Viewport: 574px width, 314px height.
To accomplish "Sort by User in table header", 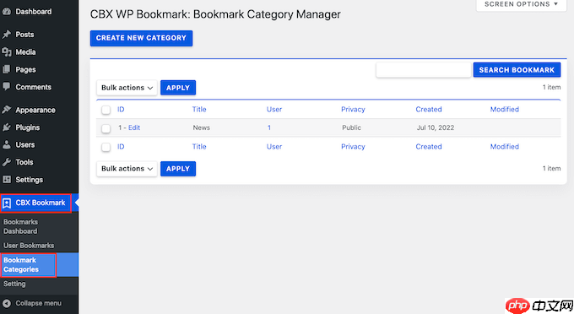I will coord(274,110).
